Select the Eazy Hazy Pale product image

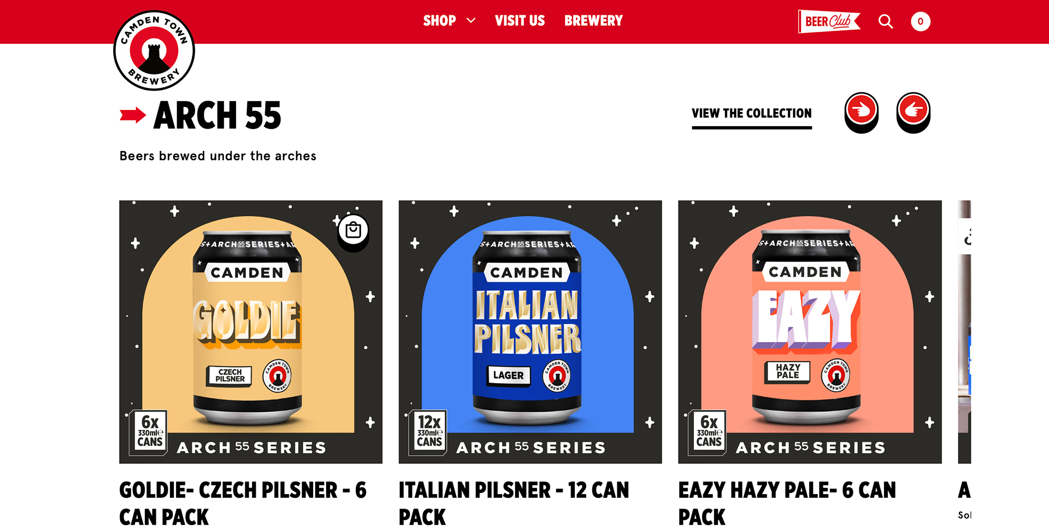(810, 332)
